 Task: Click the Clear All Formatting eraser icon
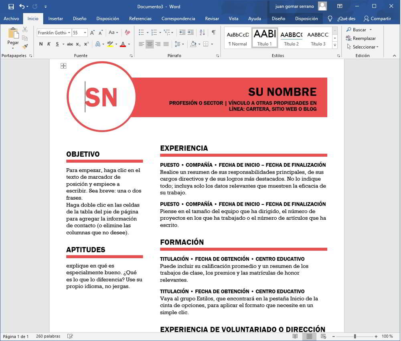tap(128, 33)
